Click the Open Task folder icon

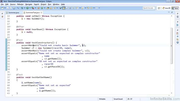[51, 8]
